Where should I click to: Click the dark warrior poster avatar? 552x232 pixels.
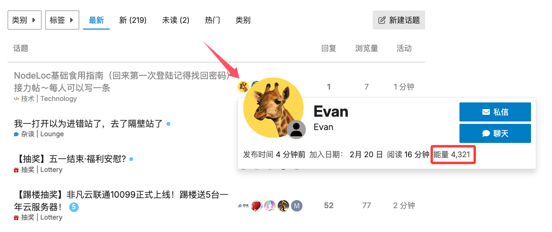coord(283,206)
